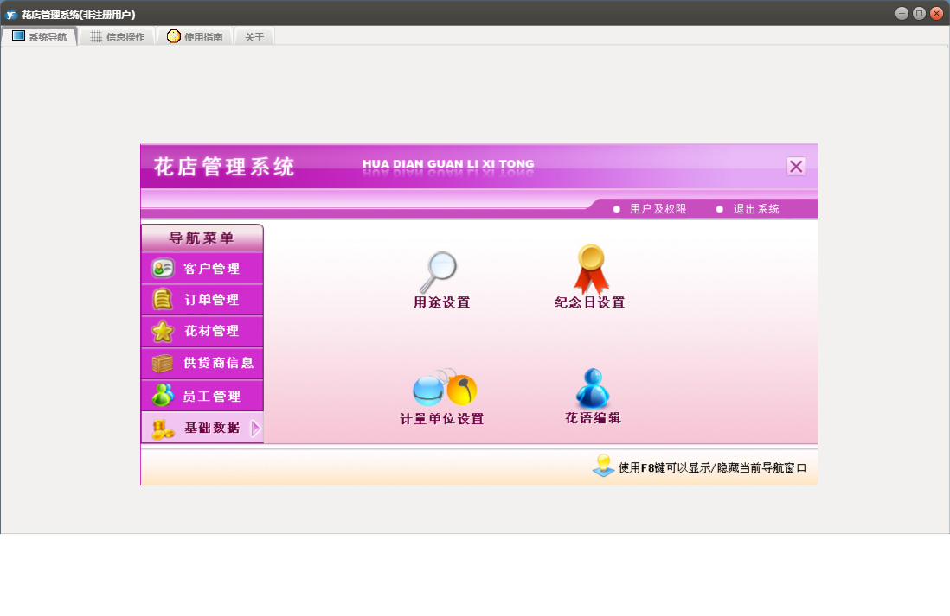Open 纪念日设置 medal icon
This screenshot has height=616, width=950.
tap(591, 269)
